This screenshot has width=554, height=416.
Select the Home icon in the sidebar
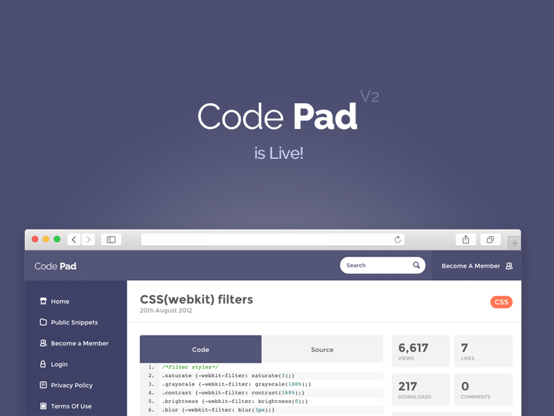(x=44, y=301)
